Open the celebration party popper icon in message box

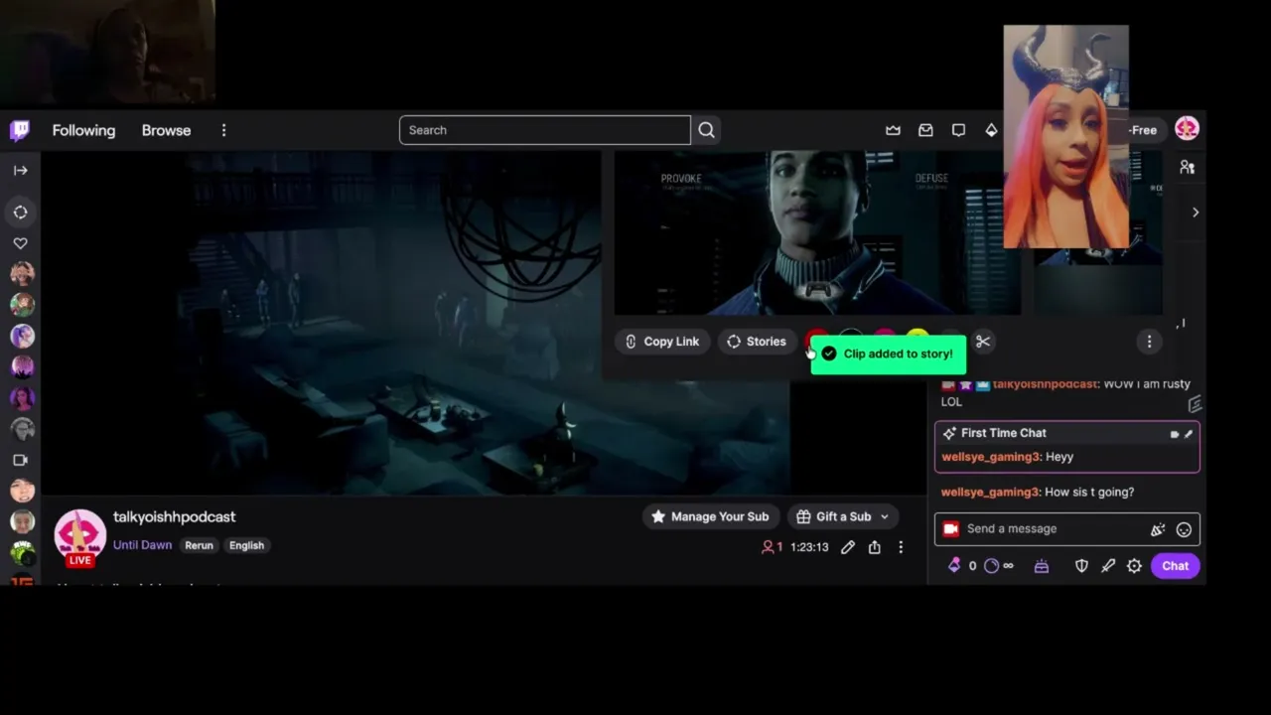point(1157,529)
